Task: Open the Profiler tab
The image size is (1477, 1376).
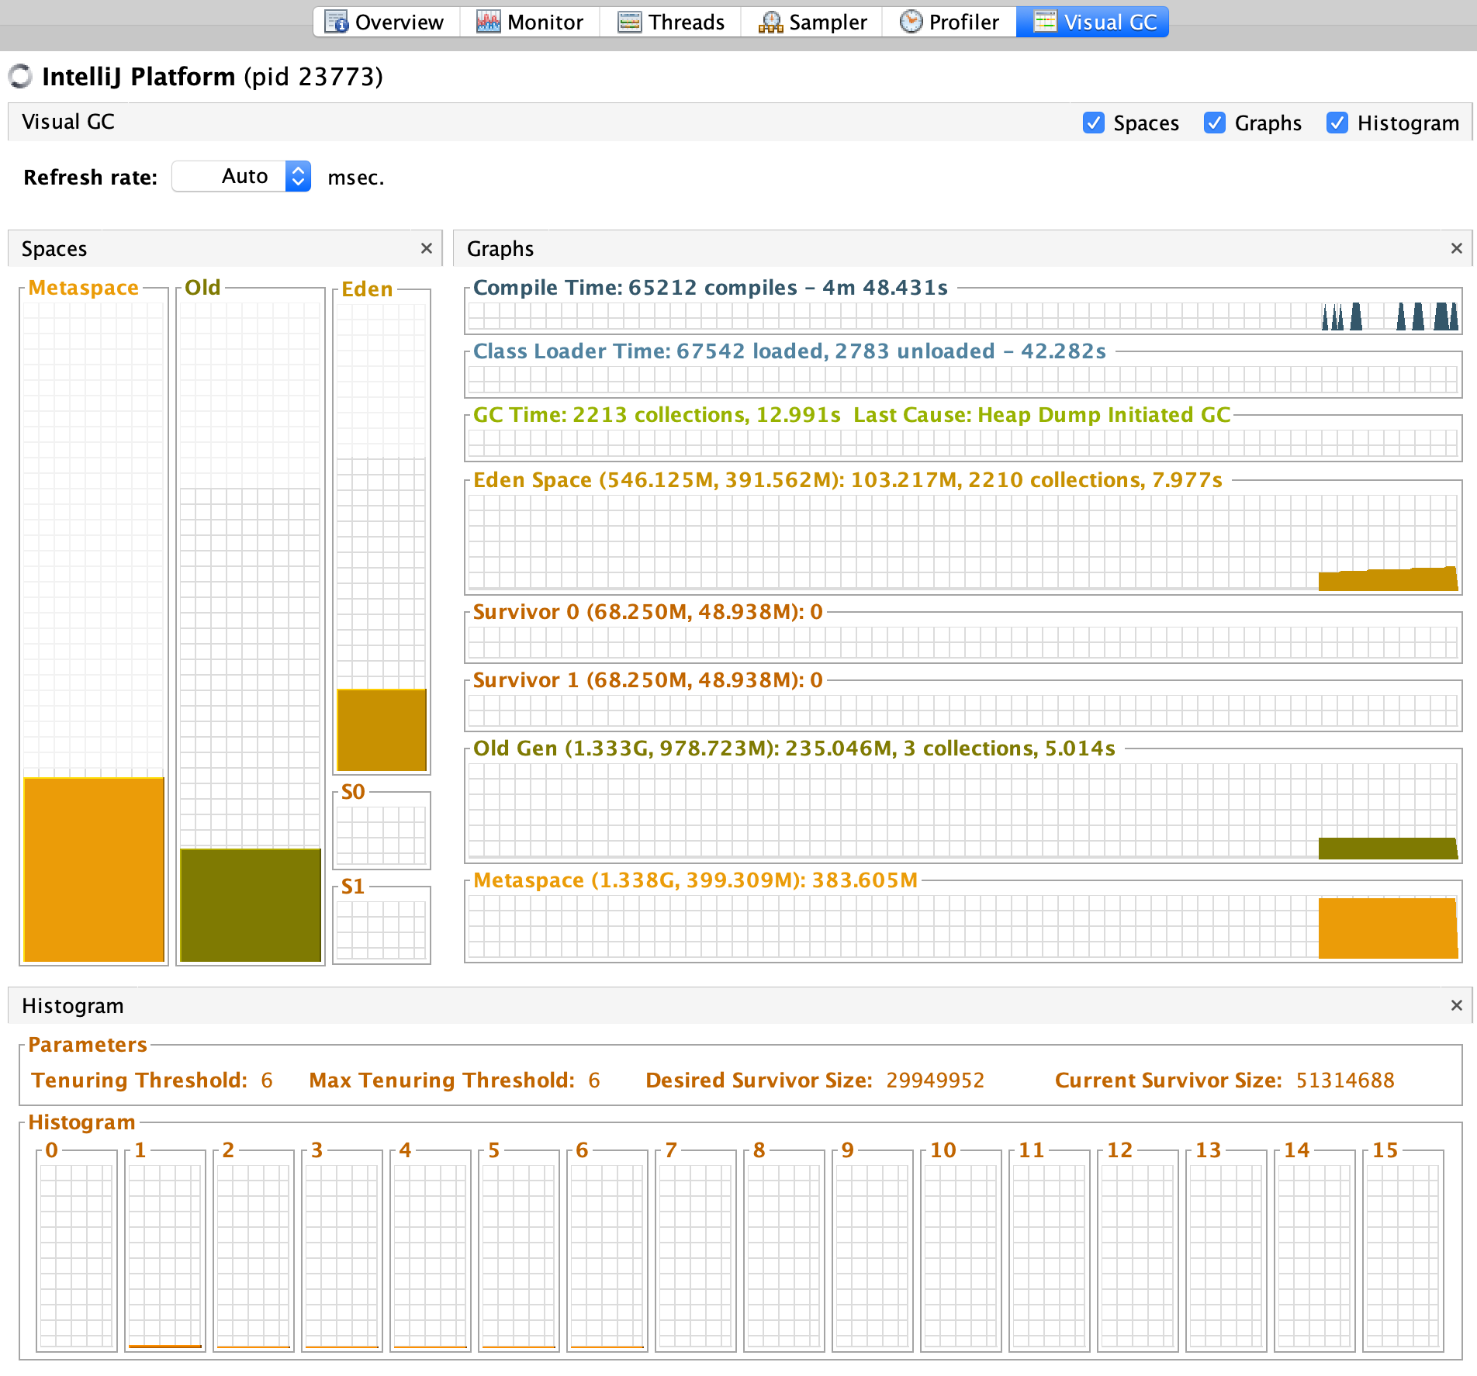Action: [949, 22]
